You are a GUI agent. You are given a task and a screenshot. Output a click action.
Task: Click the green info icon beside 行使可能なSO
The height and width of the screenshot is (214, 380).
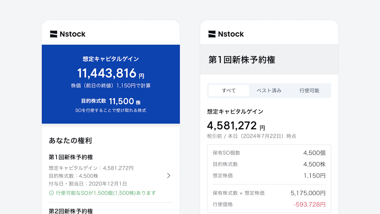(51, 193)
